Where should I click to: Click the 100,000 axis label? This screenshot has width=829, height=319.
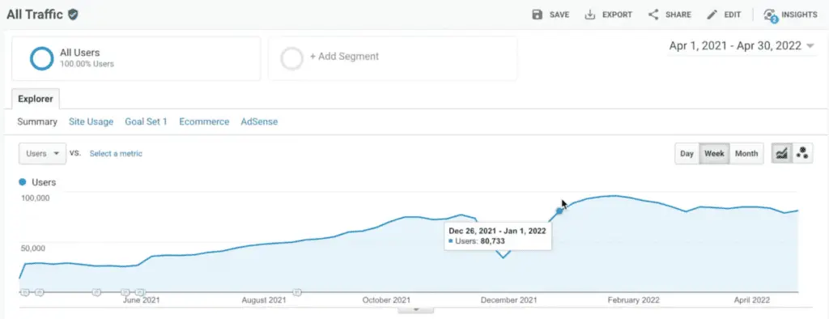[35, 198]
